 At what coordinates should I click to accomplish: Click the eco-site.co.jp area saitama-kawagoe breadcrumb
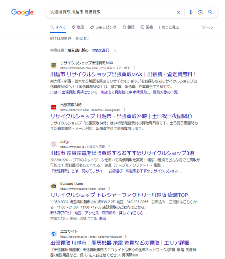tap(91, 237)
